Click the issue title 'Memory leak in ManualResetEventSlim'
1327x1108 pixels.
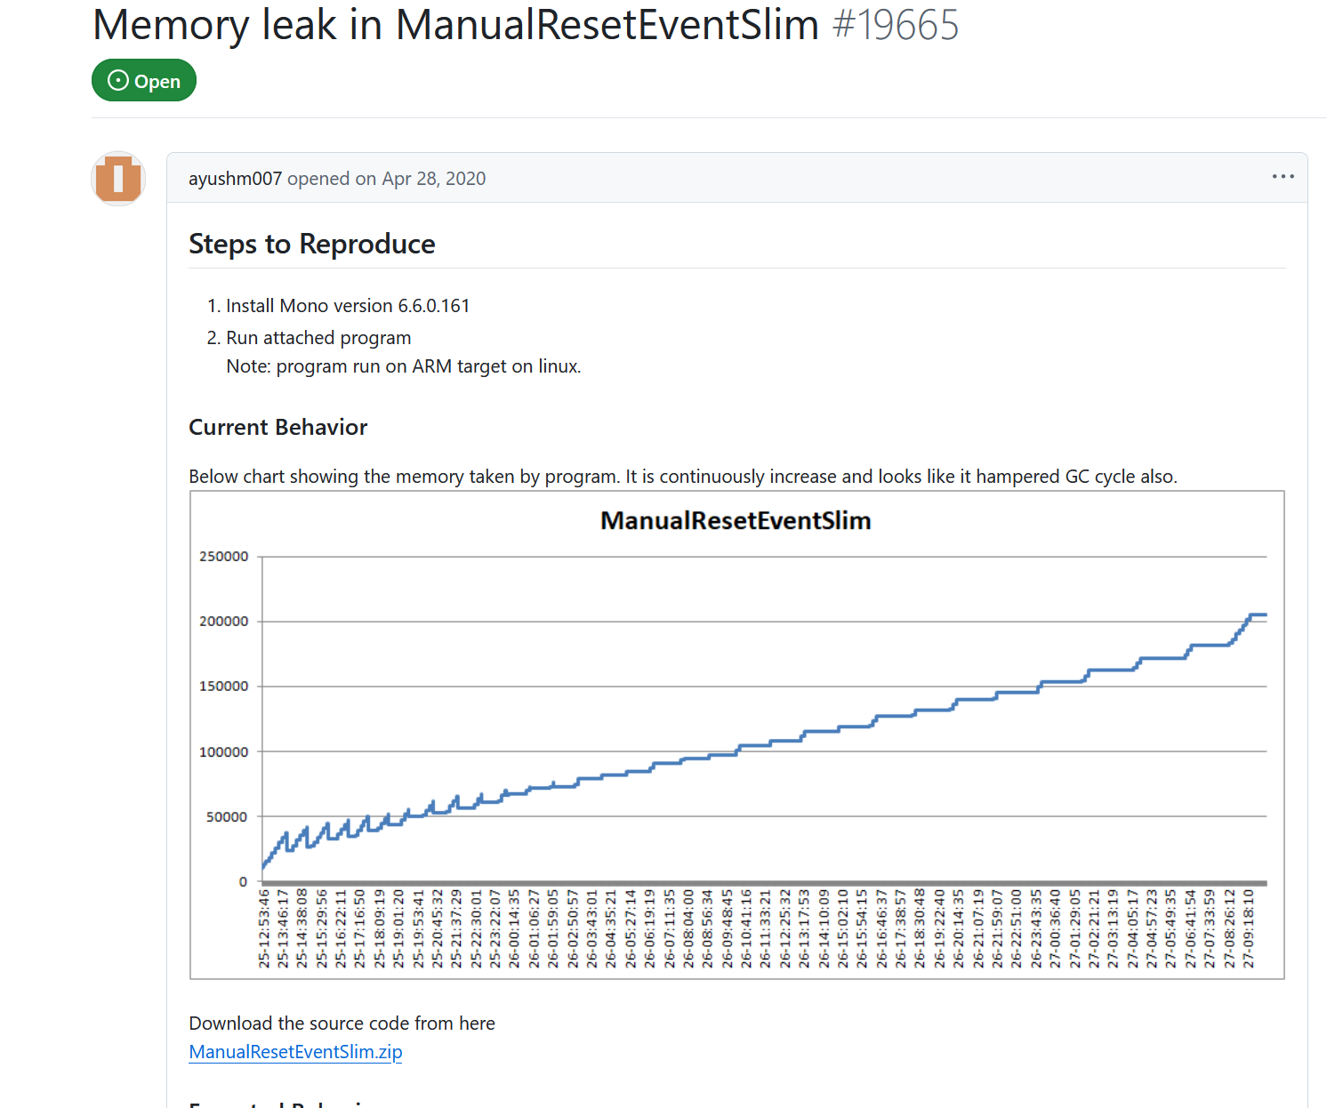pos(455,25)
